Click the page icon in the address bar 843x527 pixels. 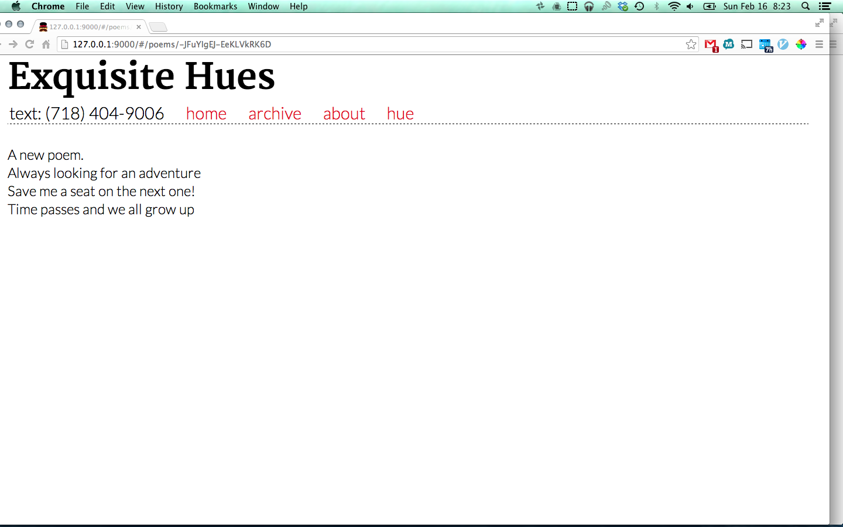65,45
